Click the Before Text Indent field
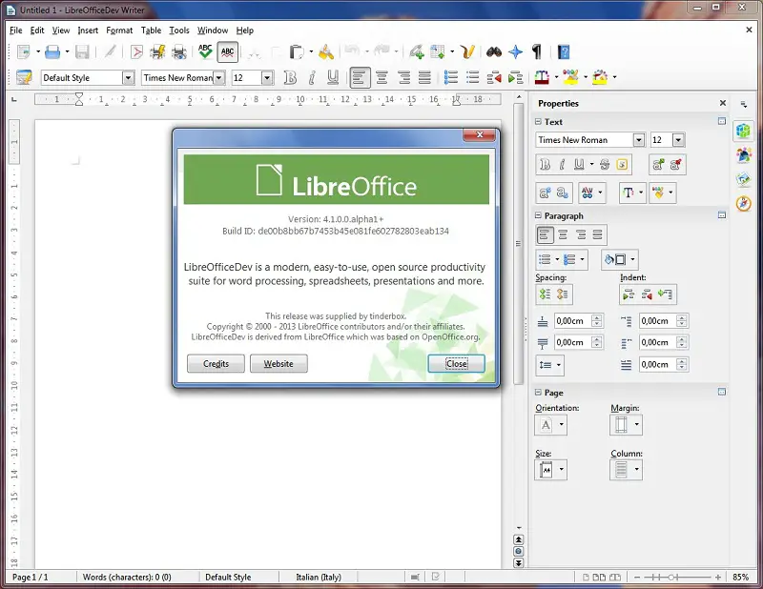 click(664, 321)
